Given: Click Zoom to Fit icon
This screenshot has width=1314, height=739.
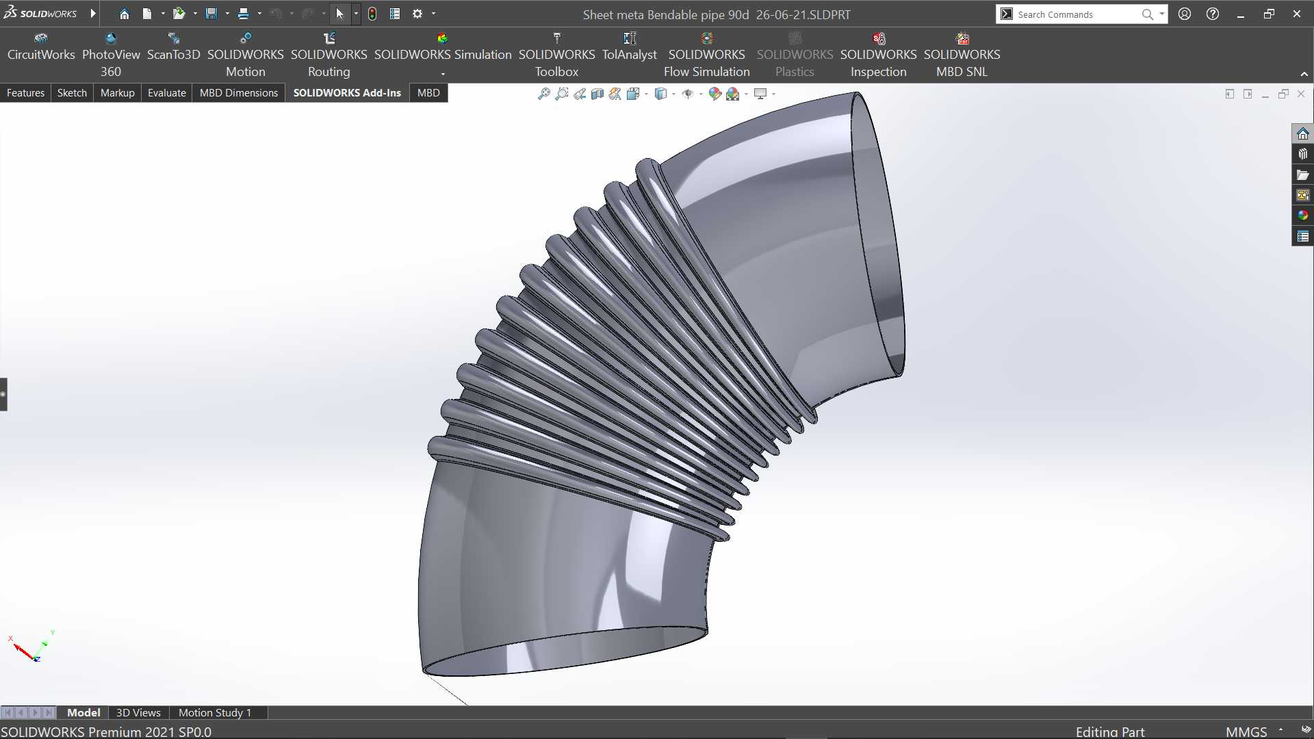Looking at the screenshot, I should coord(544,94).
